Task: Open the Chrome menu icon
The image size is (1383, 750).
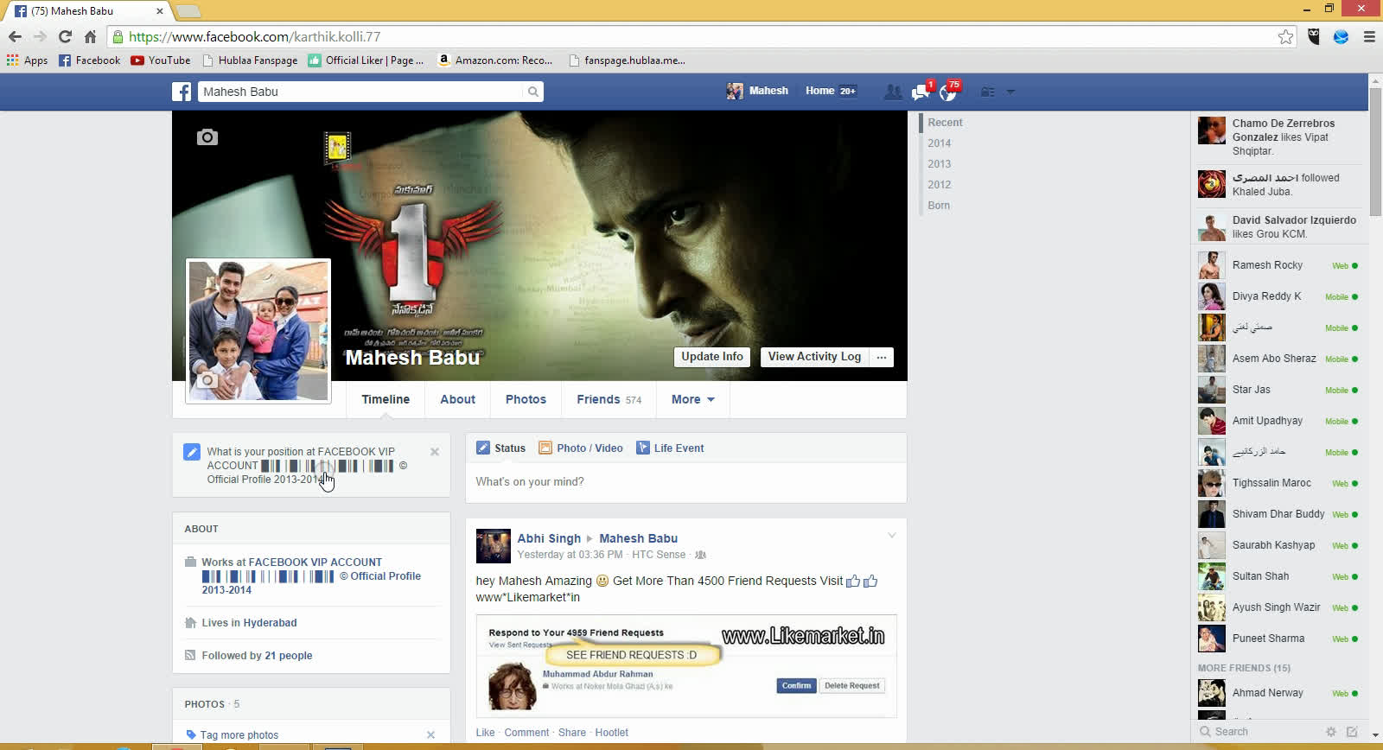Action: (1369, 36)
